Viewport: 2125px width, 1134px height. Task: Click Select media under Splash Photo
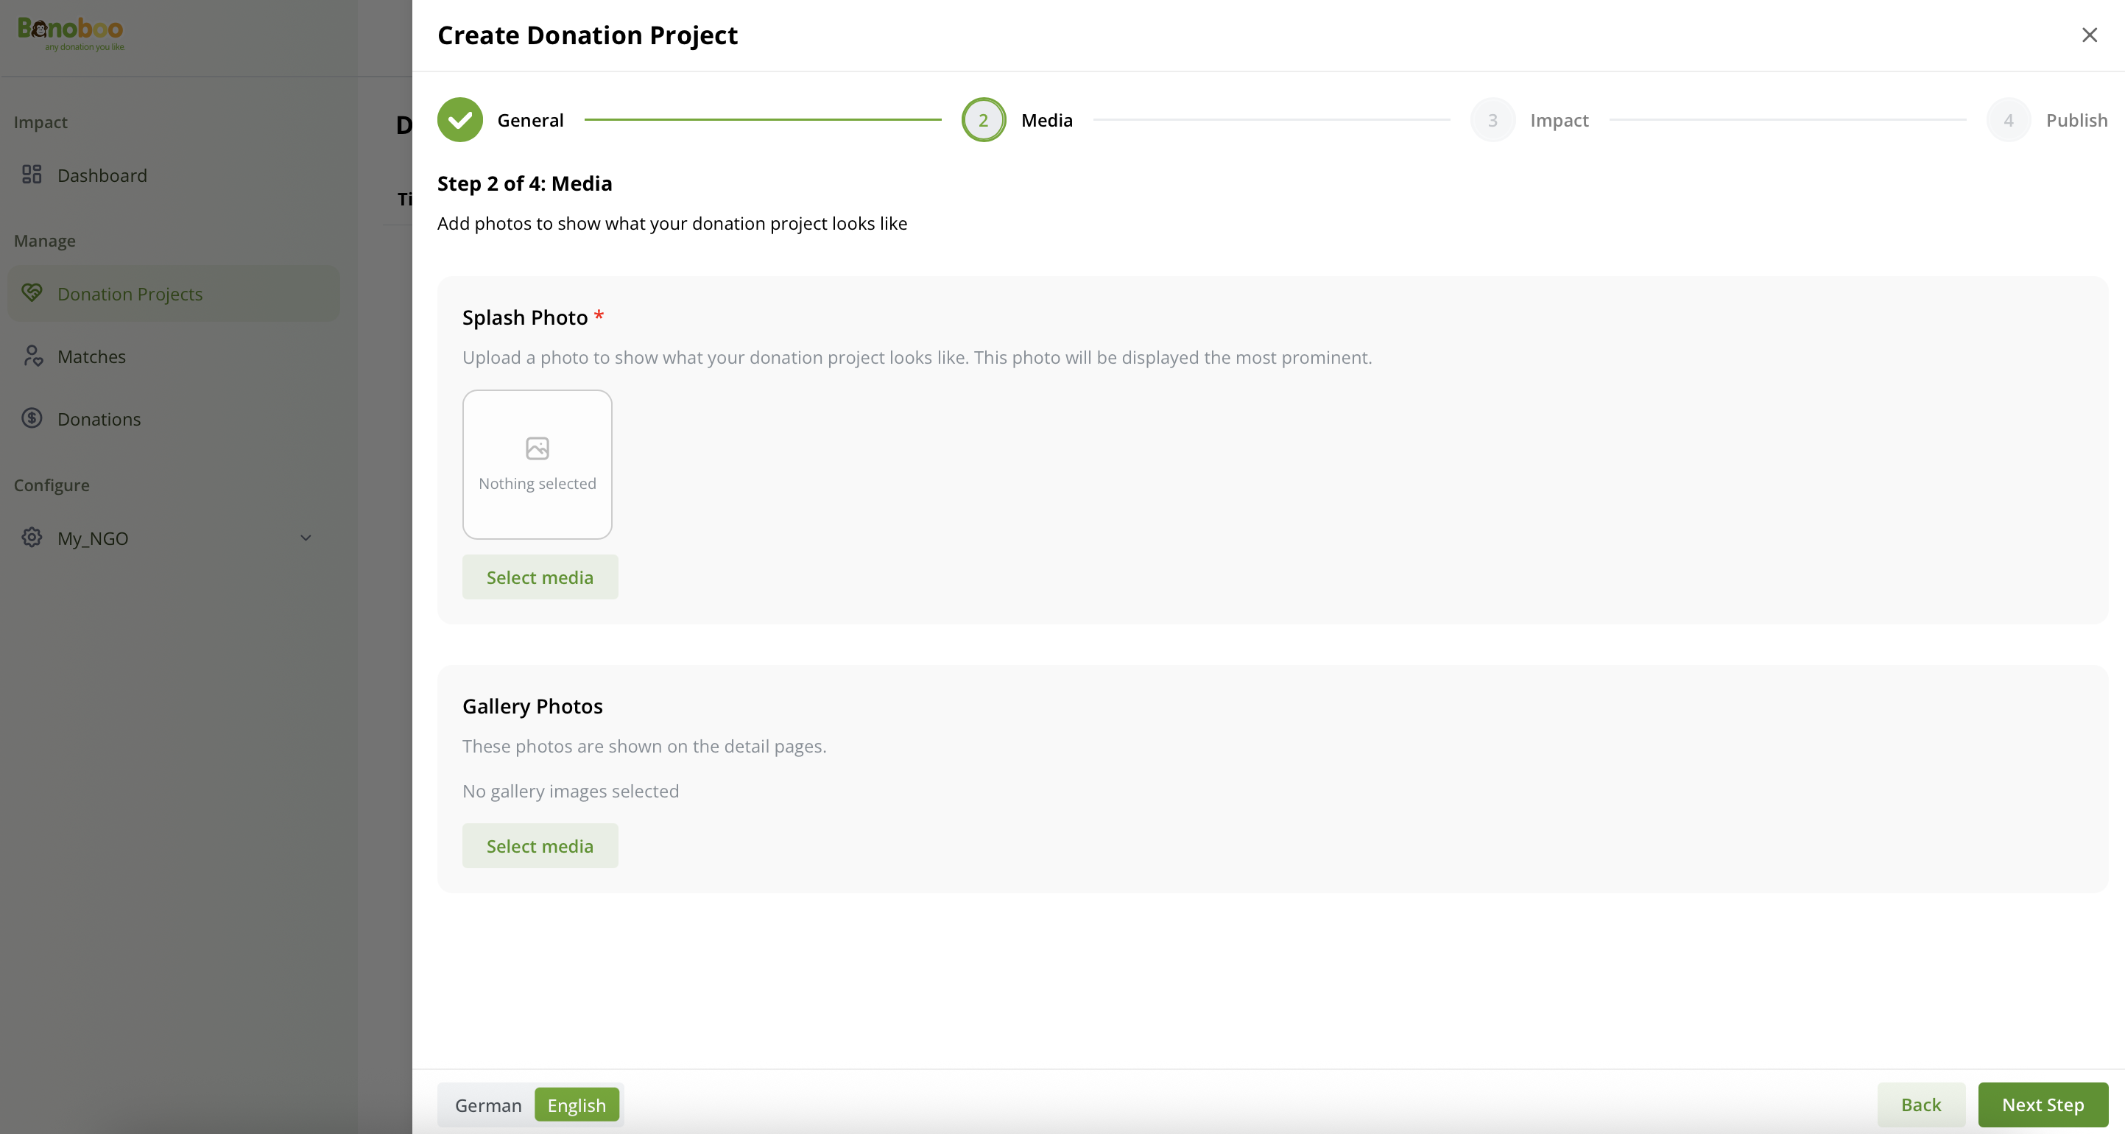coord(540,577)
